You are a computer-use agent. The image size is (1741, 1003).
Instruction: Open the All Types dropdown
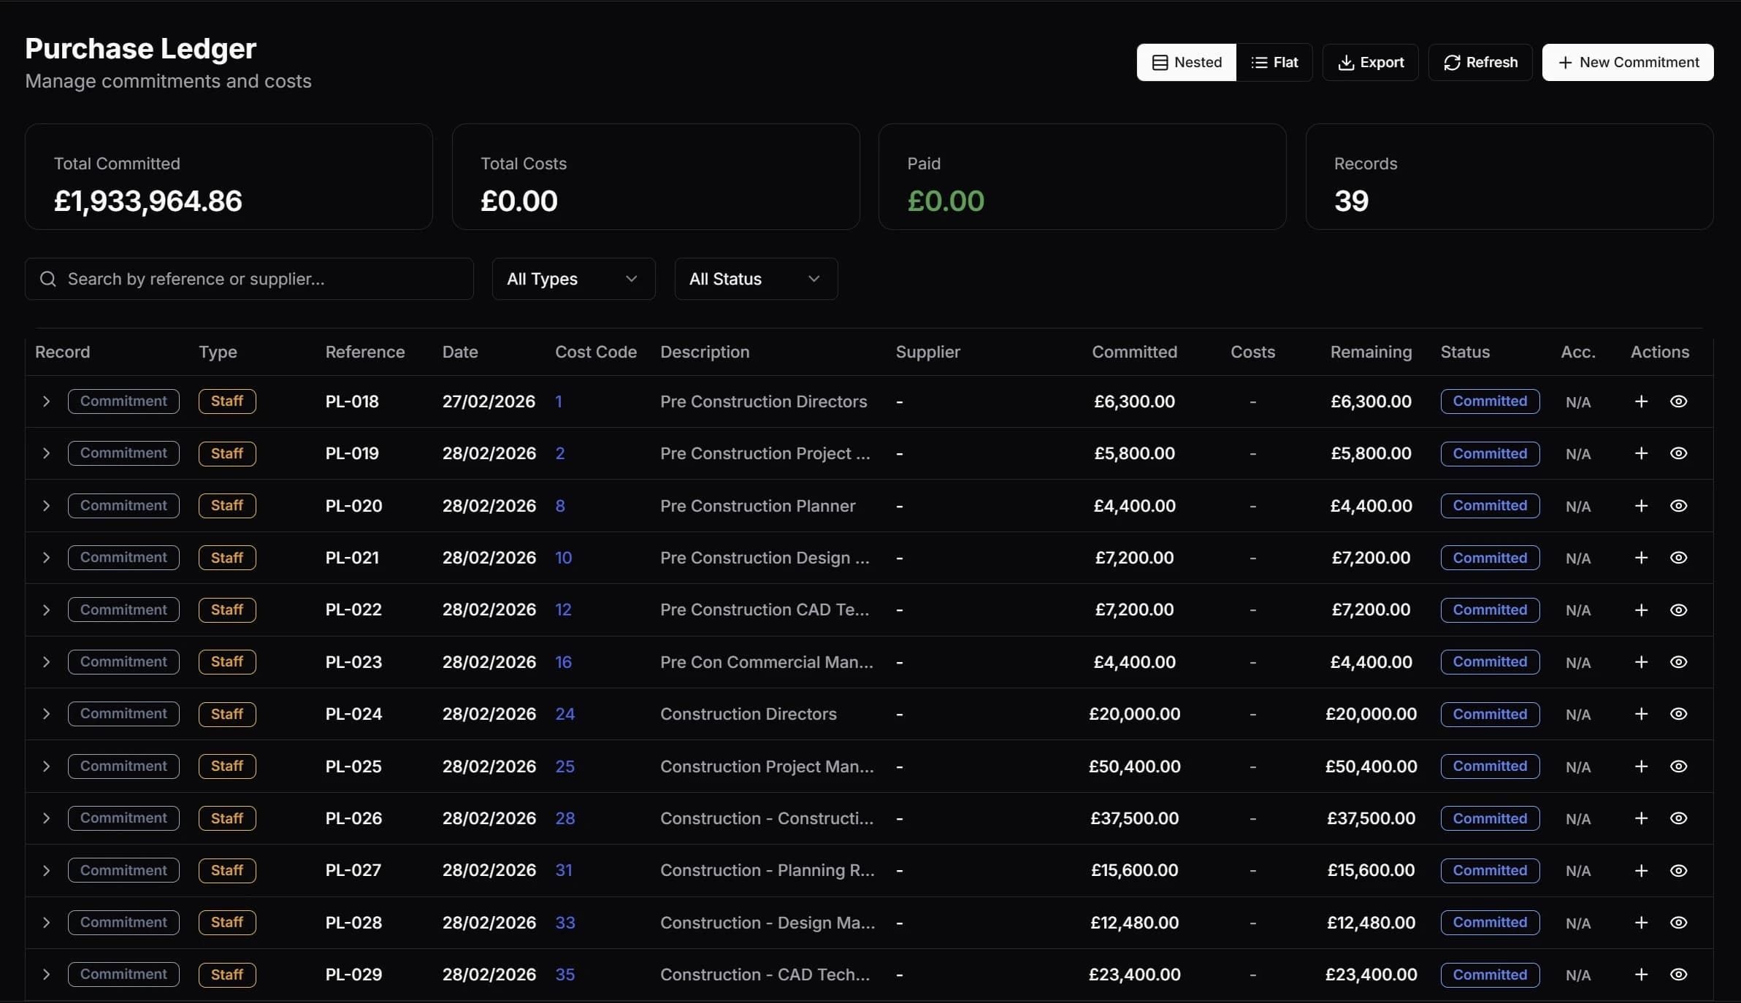click(x=573, y=279)
